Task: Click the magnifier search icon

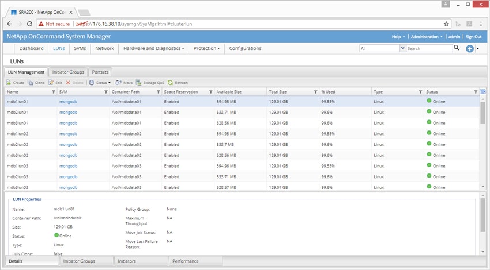Action: pos(457,48)
